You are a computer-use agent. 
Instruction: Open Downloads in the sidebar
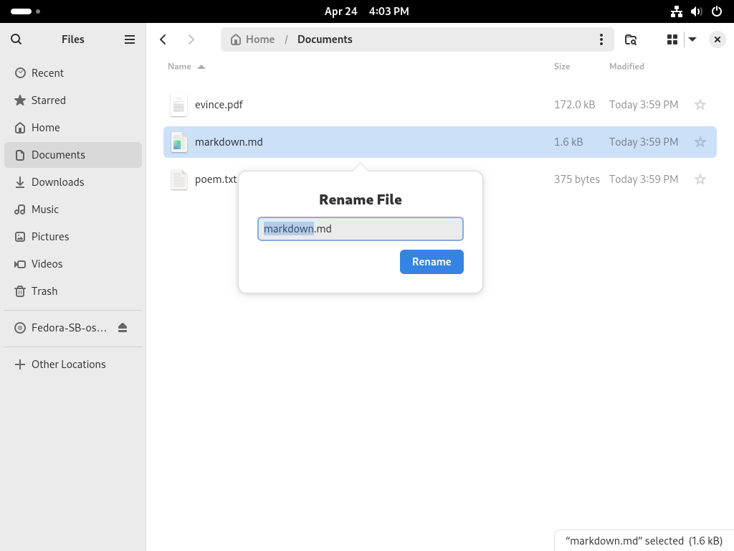coord(73,182)
